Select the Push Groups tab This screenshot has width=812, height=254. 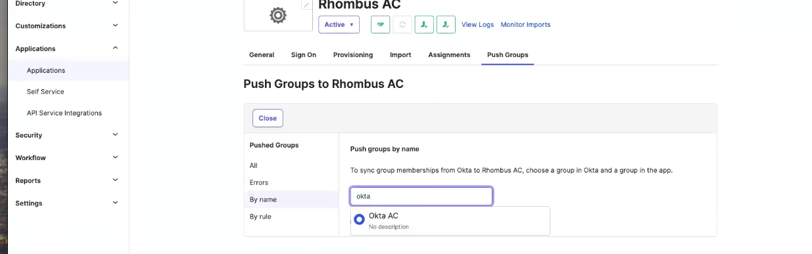(508, 54)
